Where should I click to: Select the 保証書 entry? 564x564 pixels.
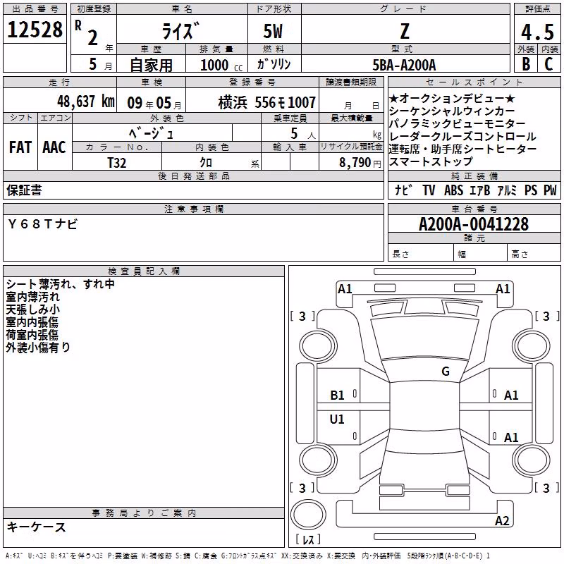[24, 190]
